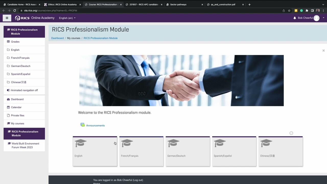Click the circular progress indicator above Chinese card

point(291,133)
